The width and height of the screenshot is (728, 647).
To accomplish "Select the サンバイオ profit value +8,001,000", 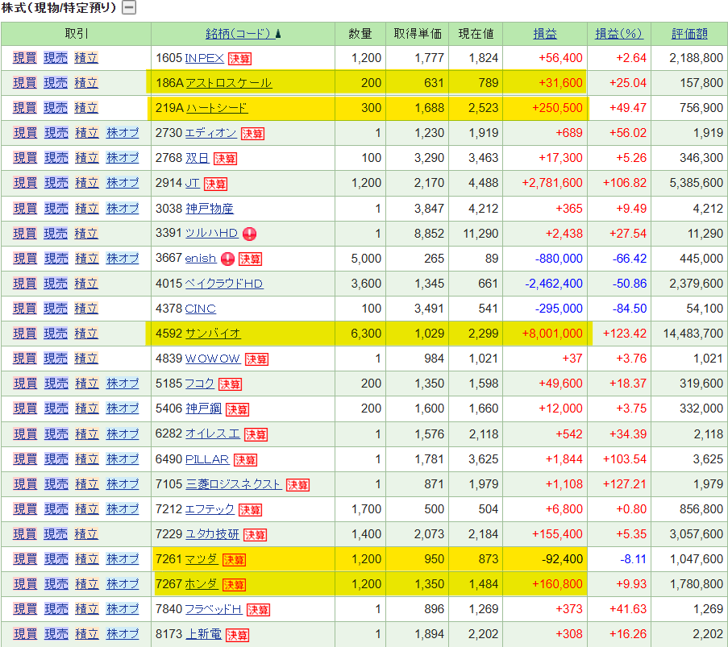I will [x=552, y=334].
